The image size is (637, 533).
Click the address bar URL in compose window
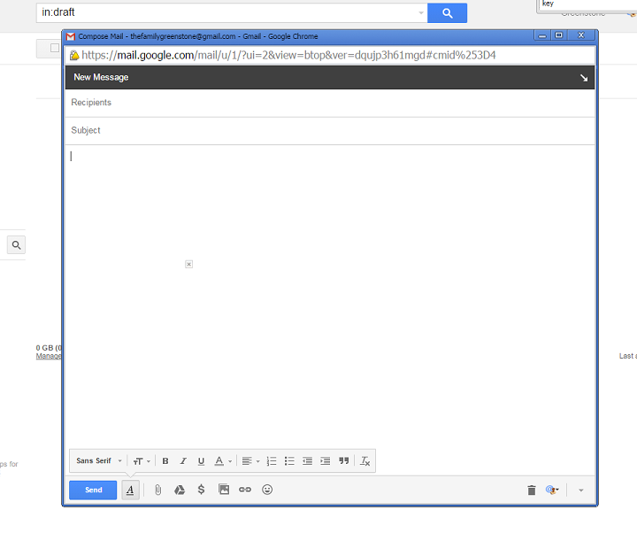(x=288, y=55)
